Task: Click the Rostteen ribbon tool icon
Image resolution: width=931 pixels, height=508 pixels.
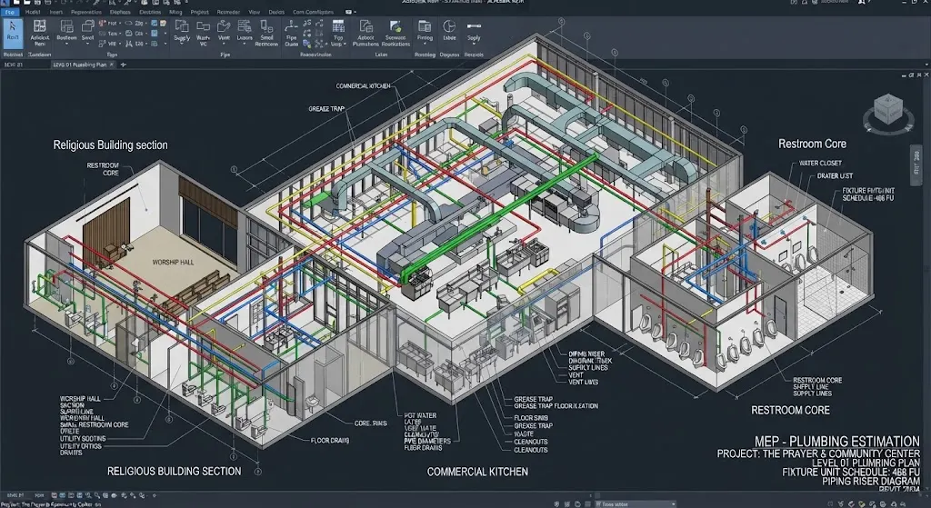Action: 66,27
